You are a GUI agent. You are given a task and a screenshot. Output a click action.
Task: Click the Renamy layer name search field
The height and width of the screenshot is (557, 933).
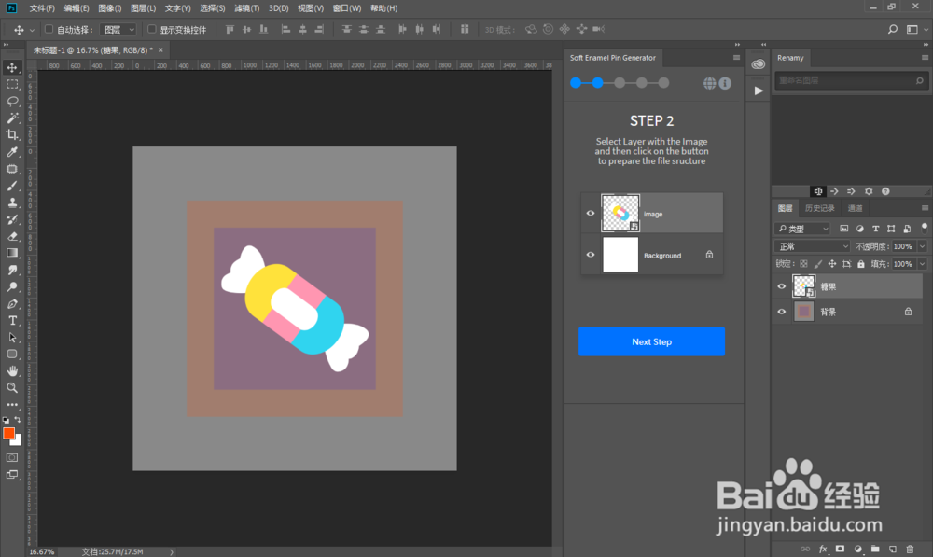pyautogui.click(x=851, y=80)
